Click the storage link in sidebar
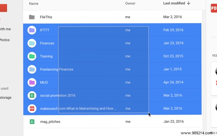This screenshot has height=136, width=217. (5, 98)
